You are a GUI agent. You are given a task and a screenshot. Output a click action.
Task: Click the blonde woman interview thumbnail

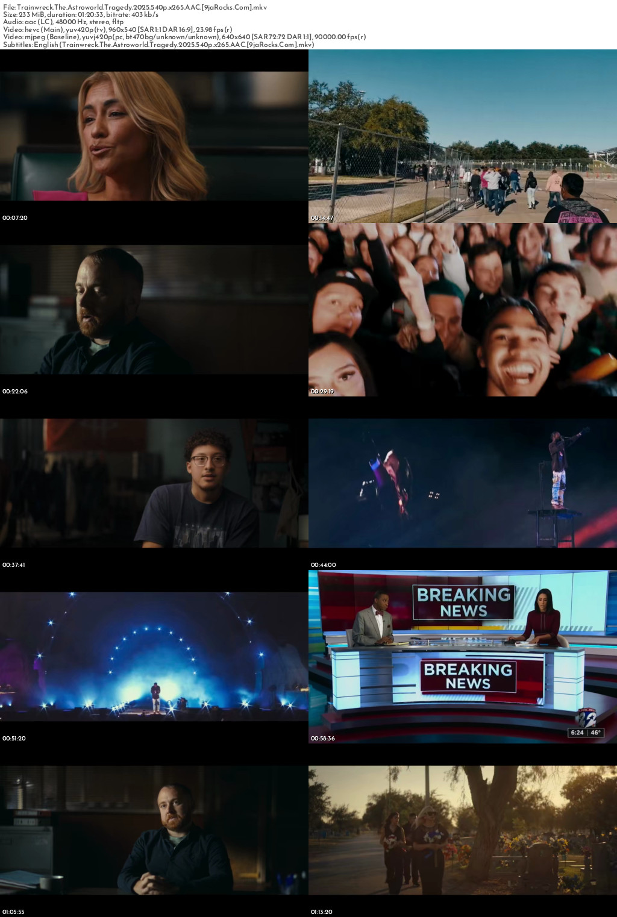(154, 136)
